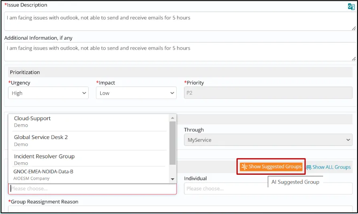Click the group list scroll up arrow

pyautogui.click(x=173, y=118)
